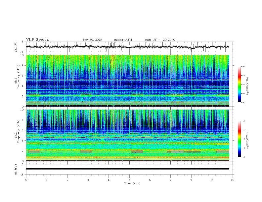Click the "5" tick of ch.1(V) axis

pyautogui.click(x=23, y=42)
